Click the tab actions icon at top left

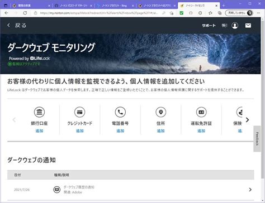pos(6,6)
